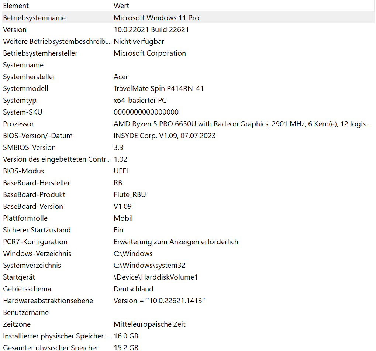376x351 pixels.
Task: Select the BaseBoard-Produkt row
Action: pyautogui.click(x=188, y=195)
